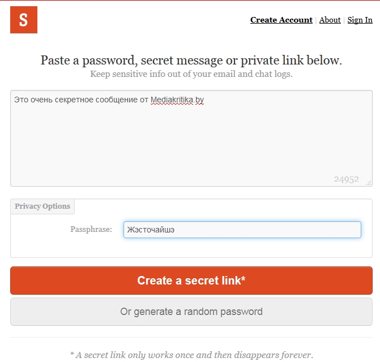
Task: Click the footnote about secret links disappearing forever
Action: coord(191,355)
